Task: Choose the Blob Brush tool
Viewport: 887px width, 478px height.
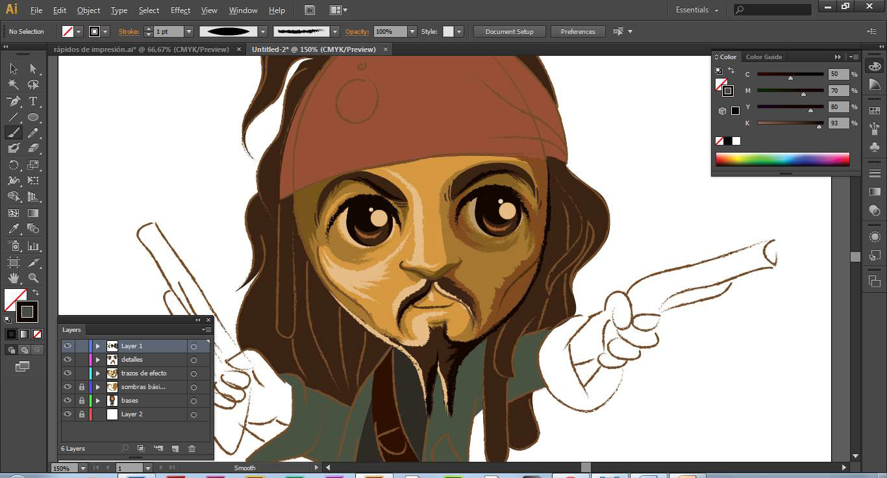Action: (x=14, y=148)
